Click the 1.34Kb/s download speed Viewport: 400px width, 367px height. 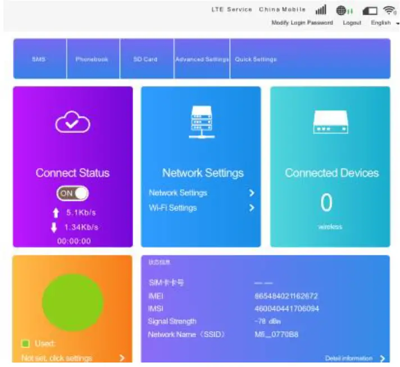(81, 227)
